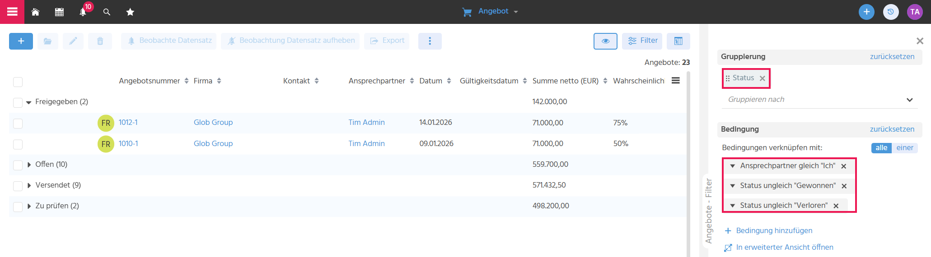Click Beobachtung Datensatz aufheben button
The image size is (931, 257).
(290, 41)
